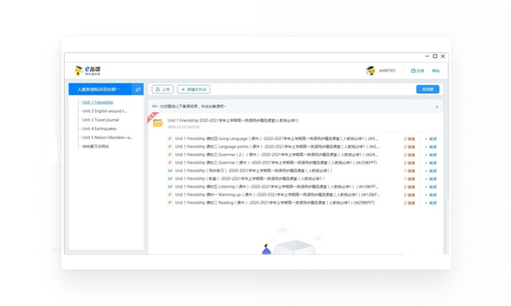The width and height of the screenshot is (511, 306).
Task: Click ZIP icon of the 同步练习 file
Action: click(170, 171)
